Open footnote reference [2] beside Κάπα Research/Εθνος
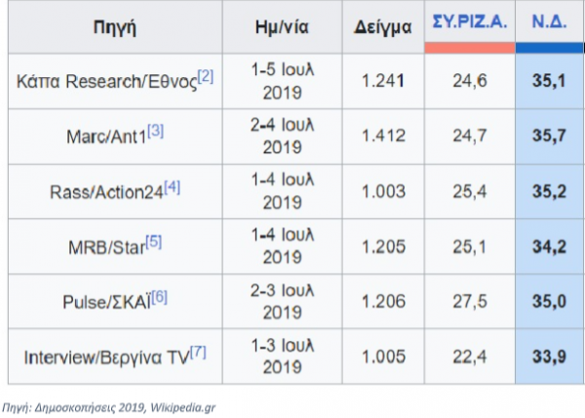This screenshot has height=418, width=585. (205, 77)
